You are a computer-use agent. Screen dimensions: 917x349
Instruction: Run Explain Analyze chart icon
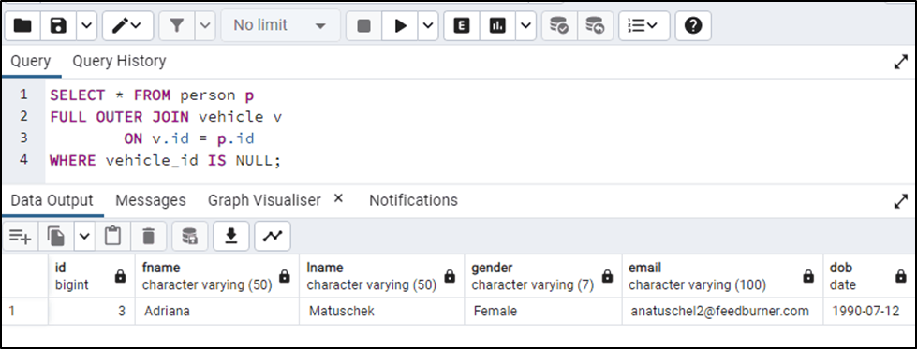(497, 25)
